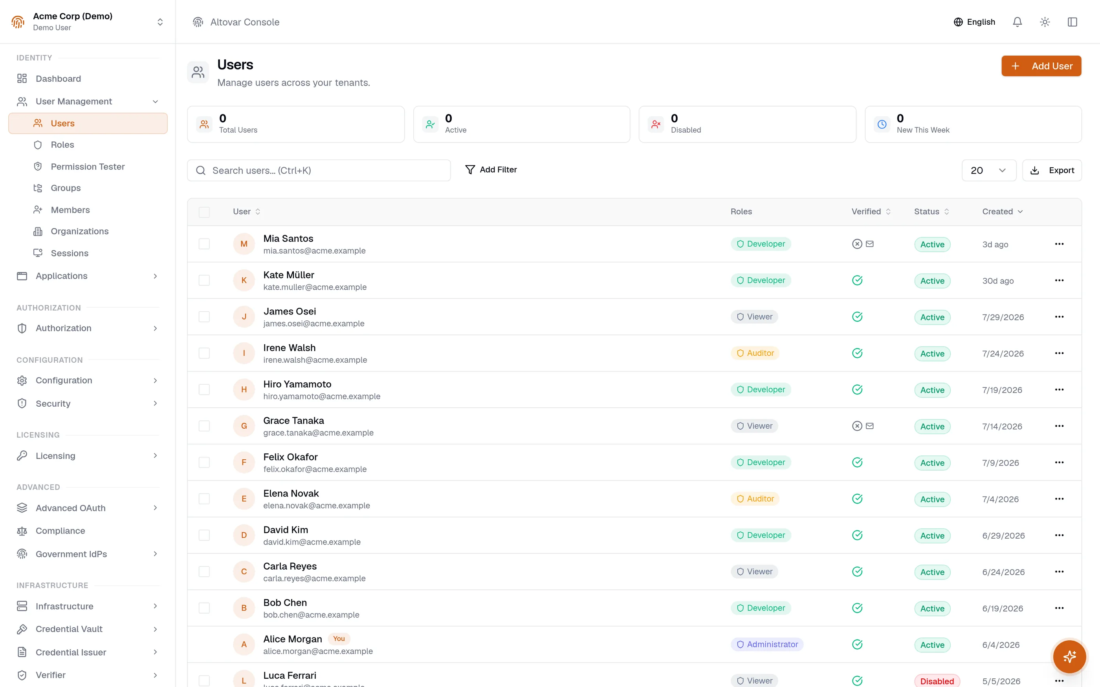Viewport: 1100px width, 687px height.
Task: Open row actions for James Osei
Action: click(x=1059, y=317)
